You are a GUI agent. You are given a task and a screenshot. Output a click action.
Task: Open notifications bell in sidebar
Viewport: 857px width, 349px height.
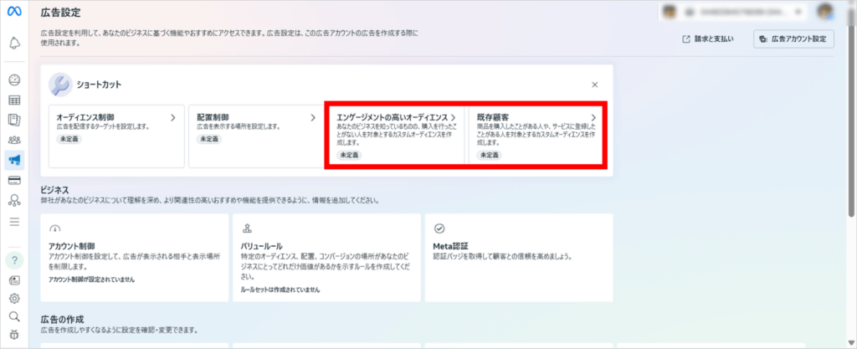15,43
